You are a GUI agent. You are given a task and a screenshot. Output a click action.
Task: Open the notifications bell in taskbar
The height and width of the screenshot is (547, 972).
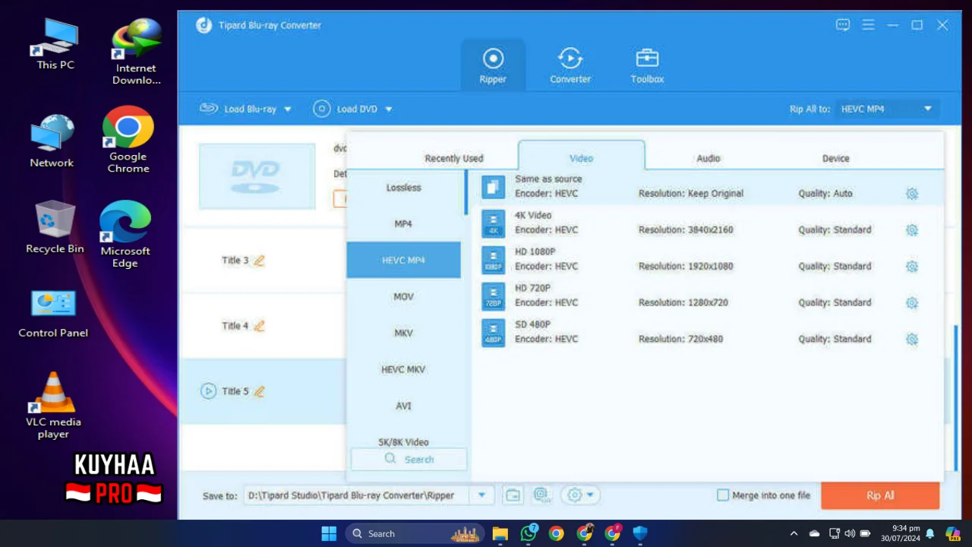point(929,533)
